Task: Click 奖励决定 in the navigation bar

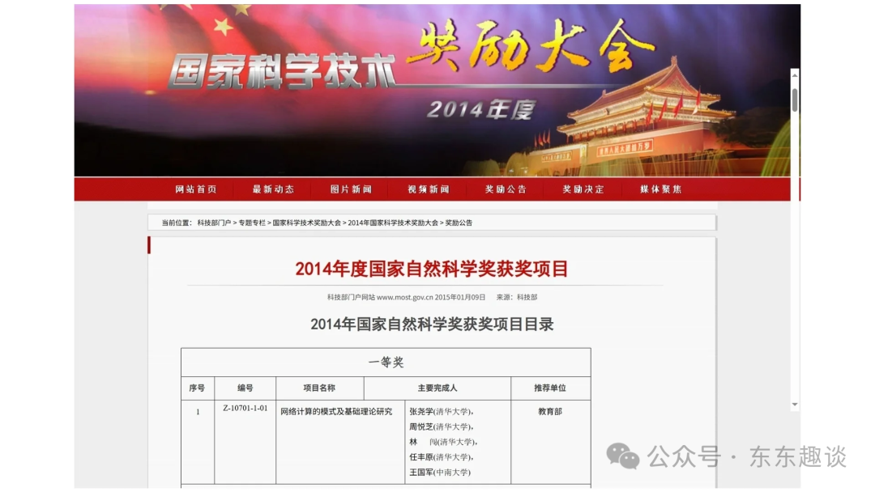Action: coord(583,189)
